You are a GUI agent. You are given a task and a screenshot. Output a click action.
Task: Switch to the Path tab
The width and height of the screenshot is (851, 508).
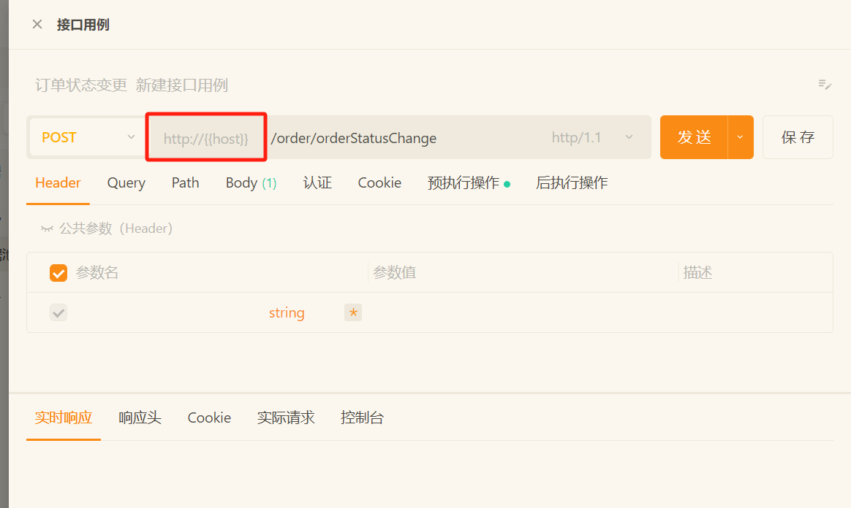[x=185, y=183]
